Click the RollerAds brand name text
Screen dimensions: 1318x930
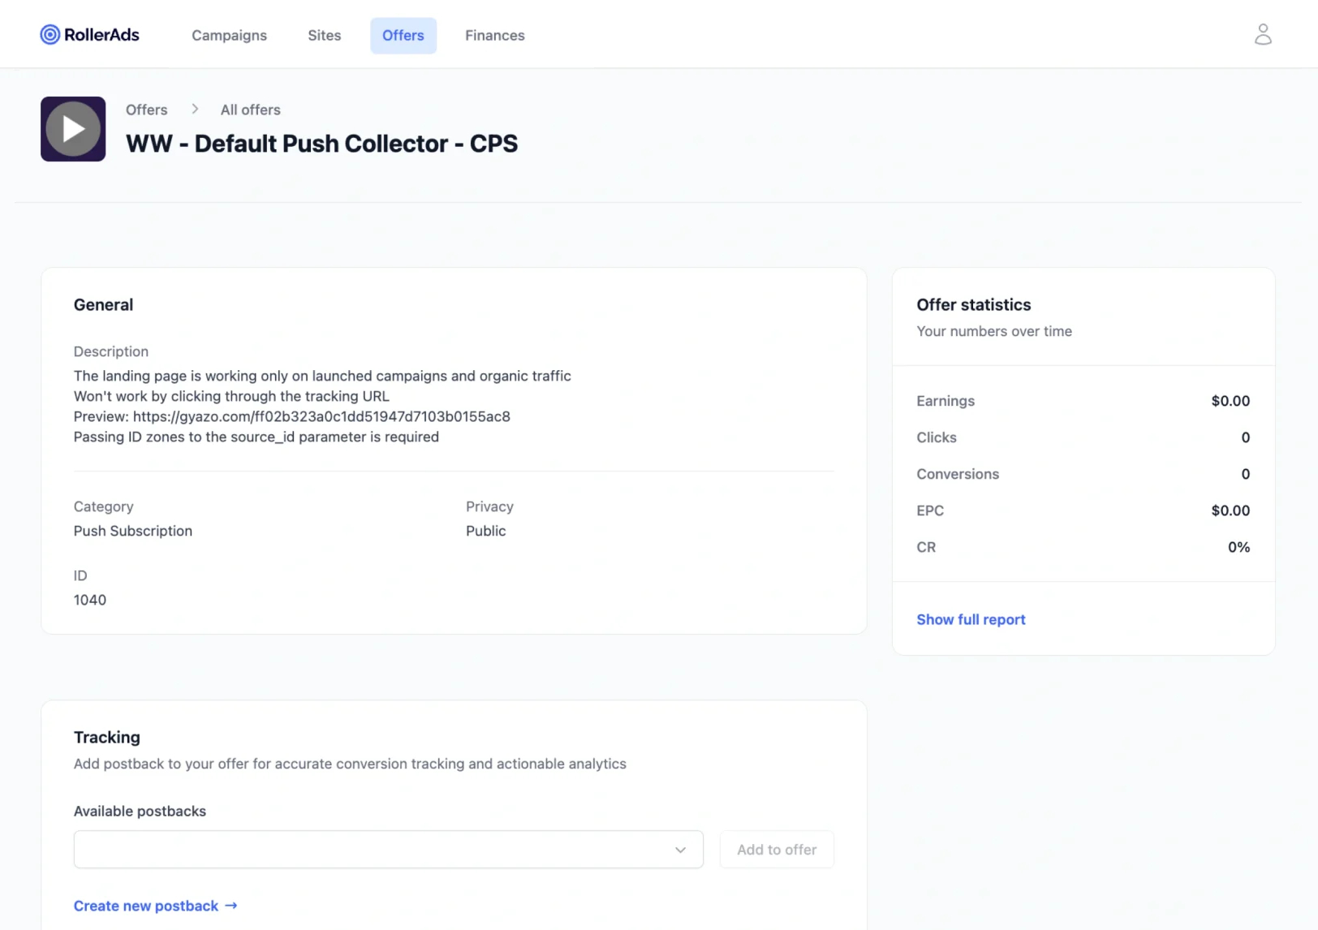coord(102,35)
